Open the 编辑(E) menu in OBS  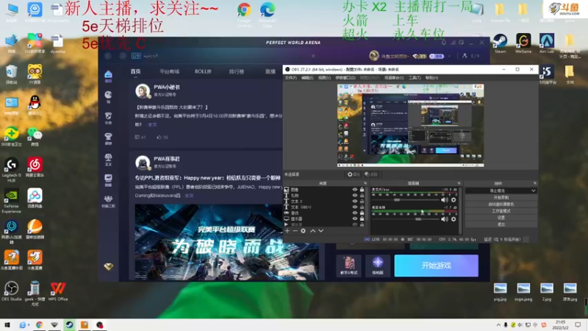pyautogui.click(x=307, y=78)
